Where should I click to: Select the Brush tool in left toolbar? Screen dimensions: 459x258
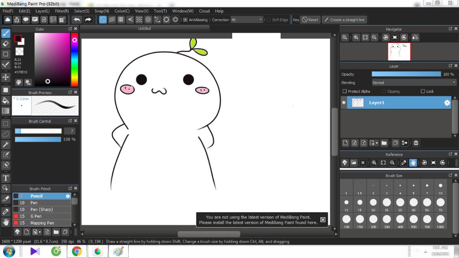coord(5,33)
